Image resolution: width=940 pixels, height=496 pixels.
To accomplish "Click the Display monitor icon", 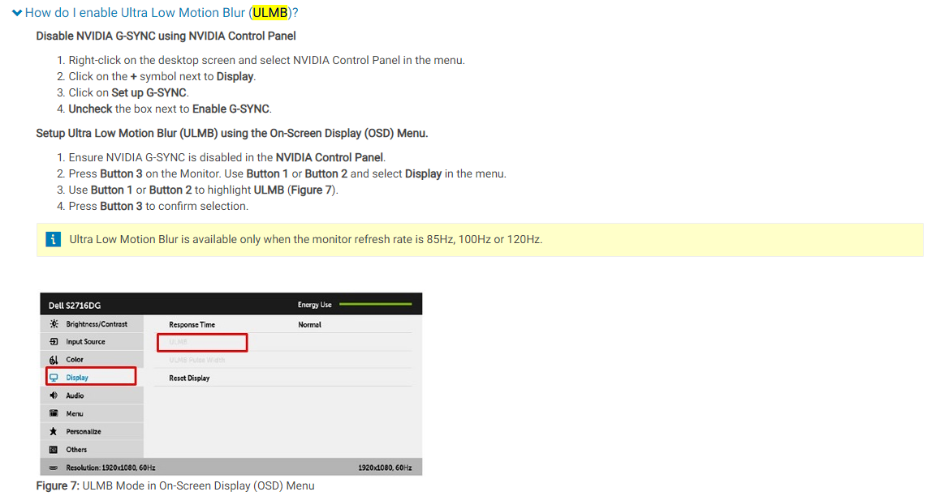I will [x=54, y=378].
